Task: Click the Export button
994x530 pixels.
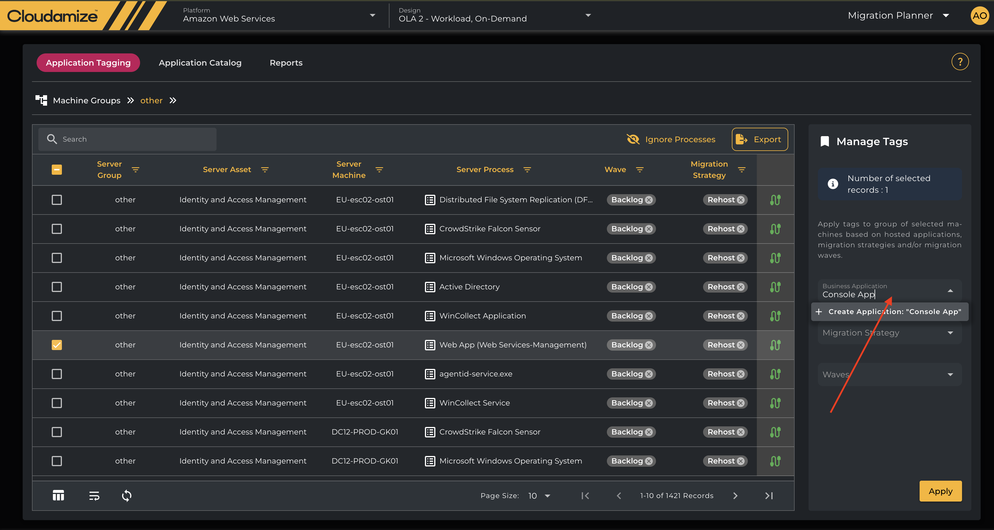Action: tap(759, 140)
